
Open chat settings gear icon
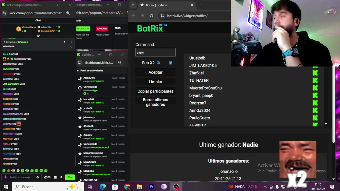click(61, 177)
